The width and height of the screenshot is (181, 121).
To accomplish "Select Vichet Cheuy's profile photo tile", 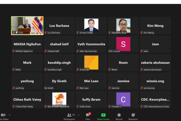I will [x=91, y=26].
